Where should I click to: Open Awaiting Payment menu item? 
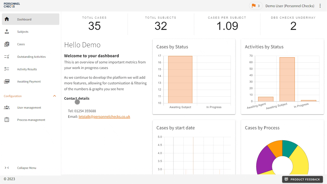[x=31, y=82]
